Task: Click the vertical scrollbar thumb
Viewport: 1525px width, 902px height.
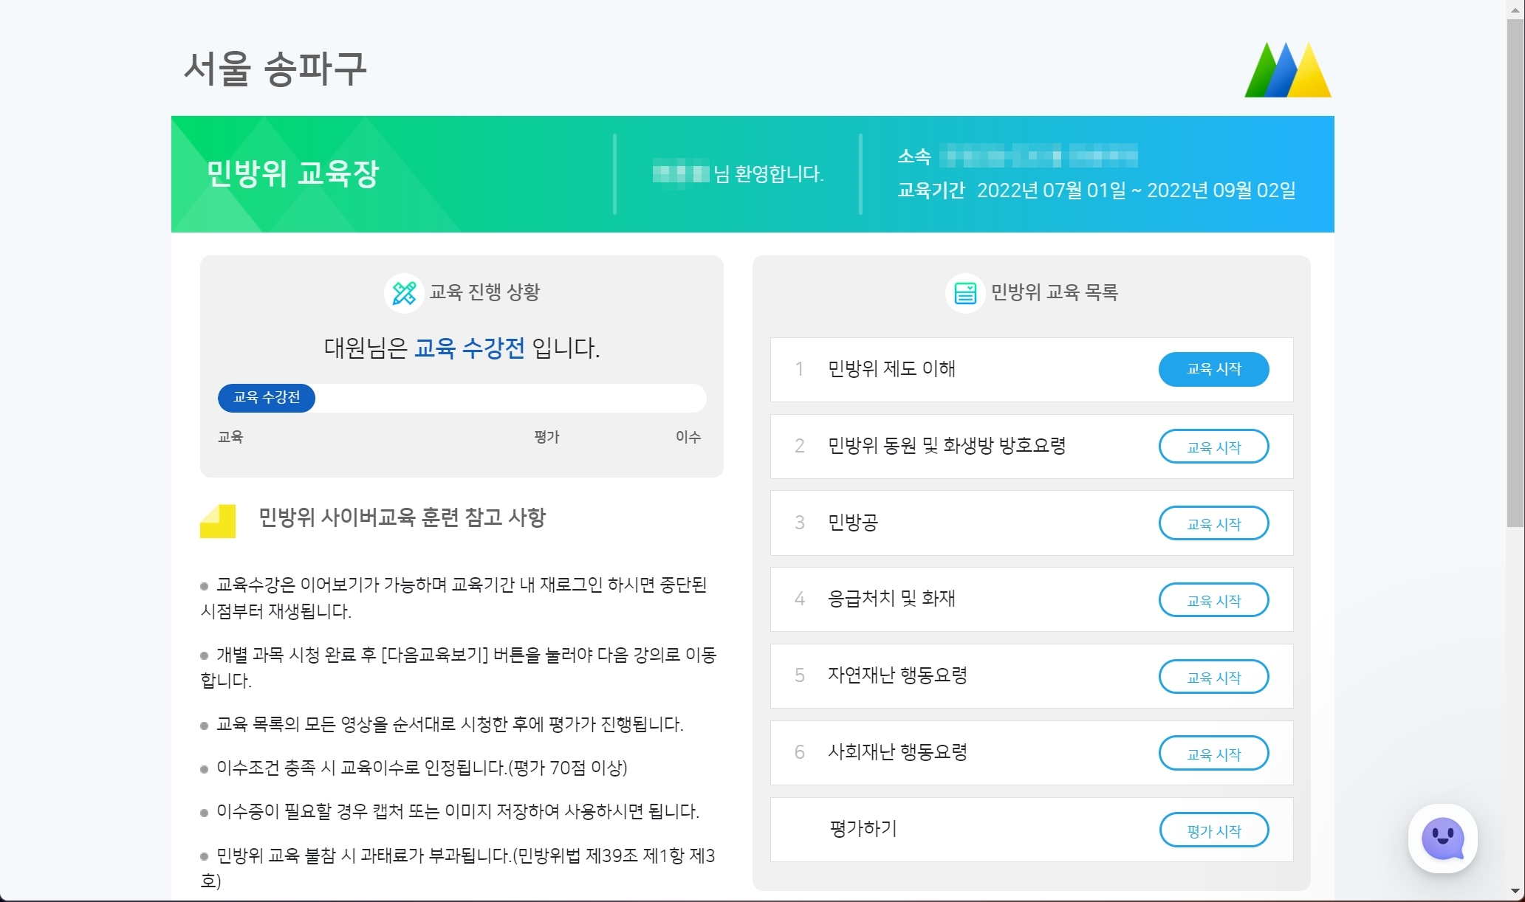Action: pyautogui.click(x=1515, y=273)
